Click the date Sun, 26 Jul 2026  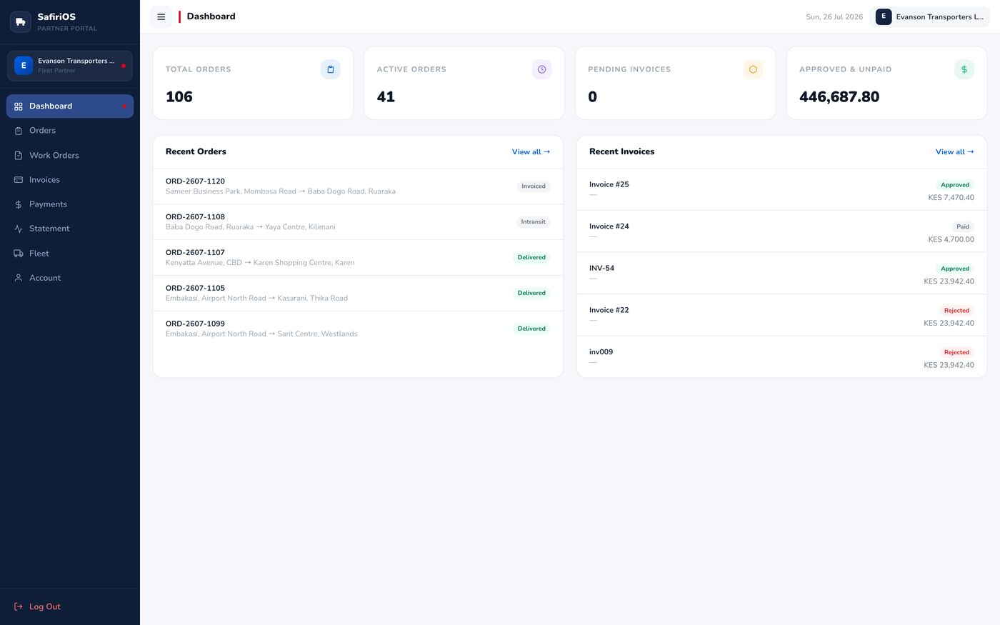834,17
